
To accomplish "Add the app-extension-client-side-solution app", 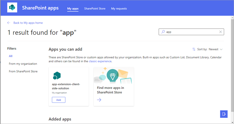I will 59,100.
